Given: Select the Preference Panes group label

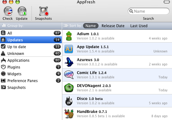Looking at the screenshot, I should pos(23,81).
